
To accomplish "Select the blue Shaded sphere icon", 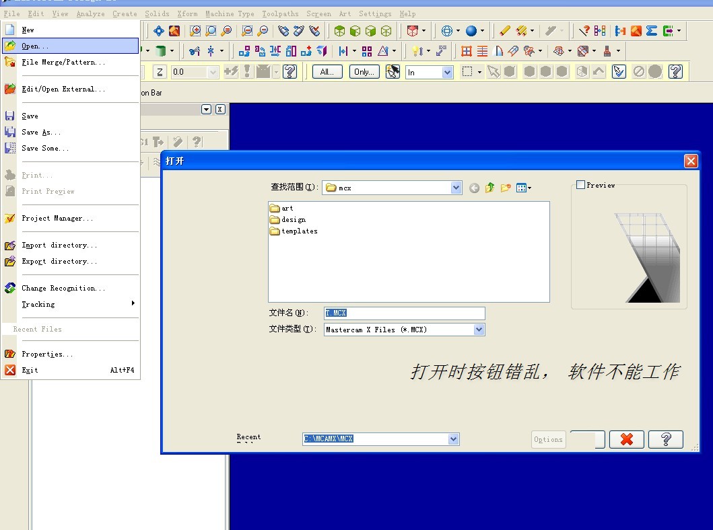I will point(471,31).
